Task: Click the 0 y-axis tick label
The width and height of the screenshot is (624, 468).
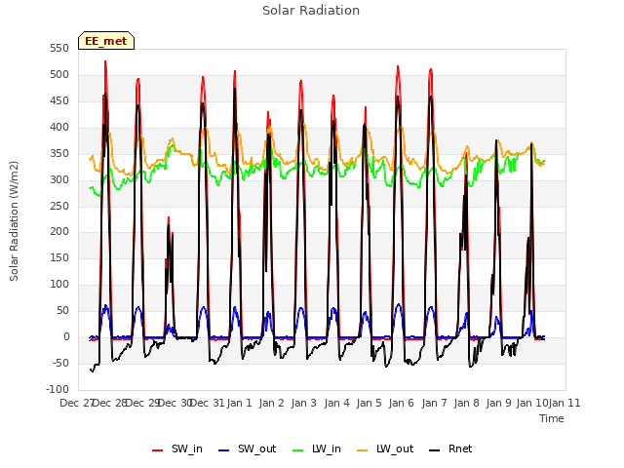Action: (66, 336)
